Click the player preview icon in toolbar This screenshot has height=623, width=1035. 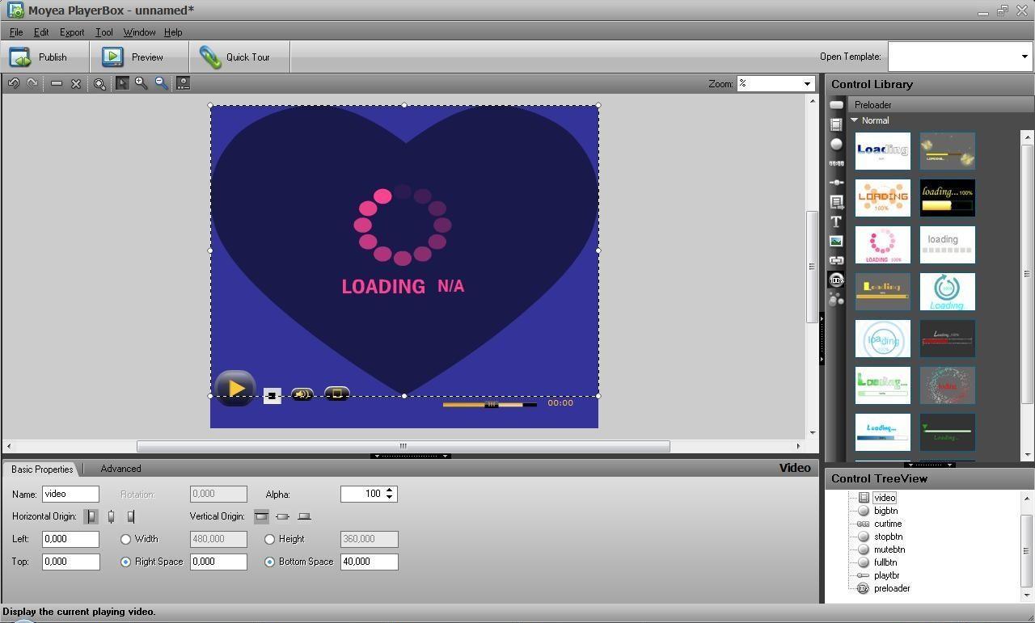tap(183, 83)
